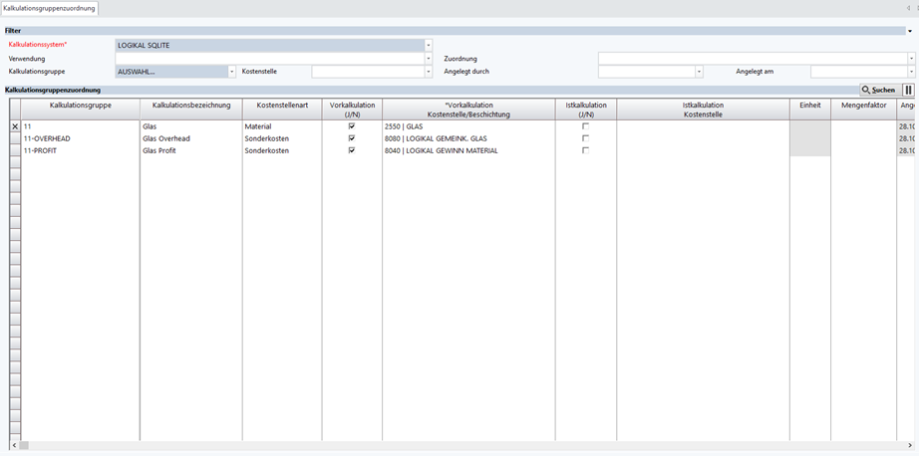Open the Angelegt durch dropdown
The width and height of the screenshot is (919, 456).
point(699,72)
